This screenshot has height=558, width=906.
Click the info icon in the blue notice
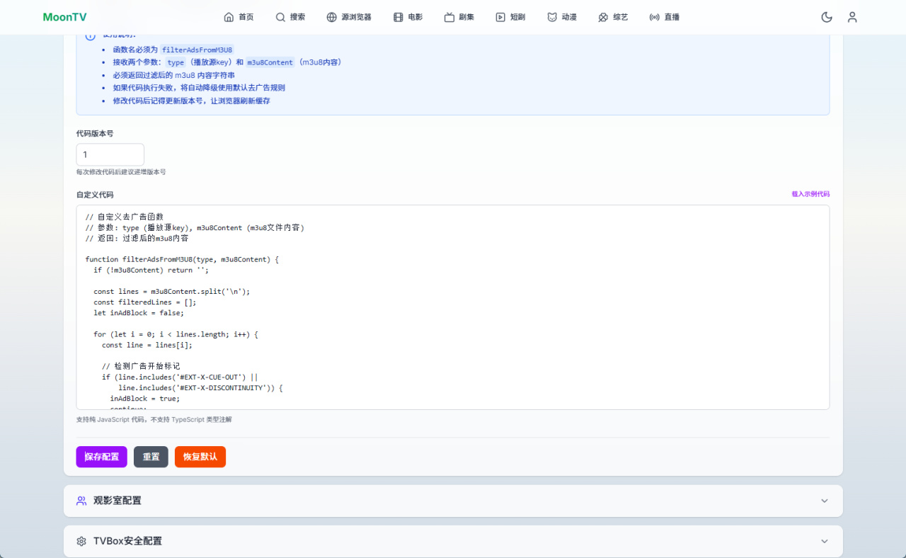point(90,35)
